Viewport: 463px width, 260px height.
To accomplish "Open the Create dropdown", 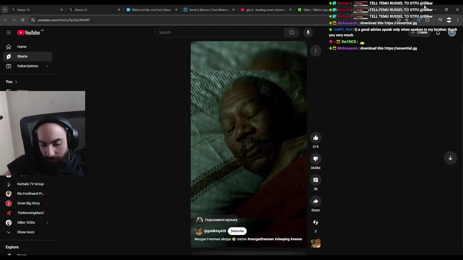I will pyautogui.click(x=419, y=32).
